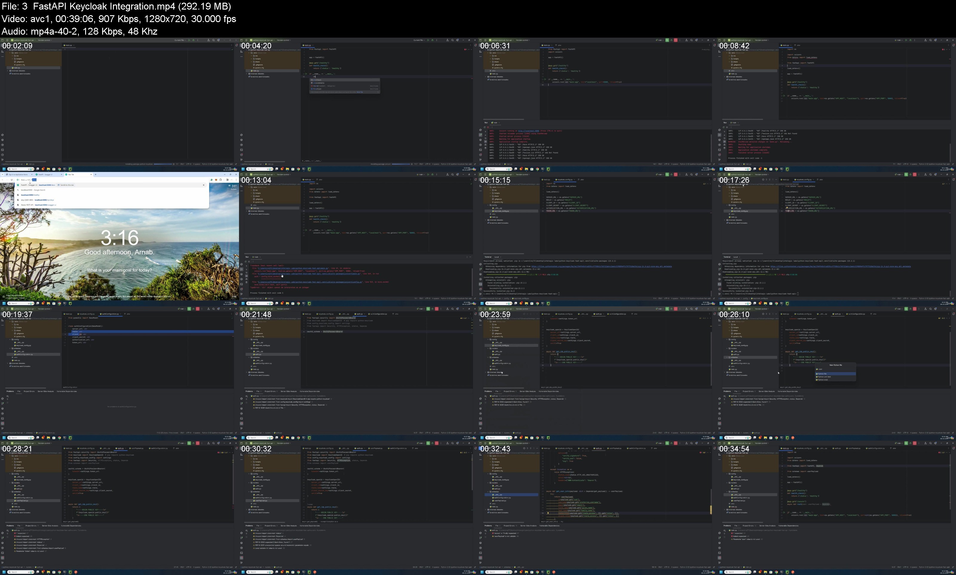956x575 pixels.
Task: Open the thumbnail stamped 00:19:37
Action: 119,373
